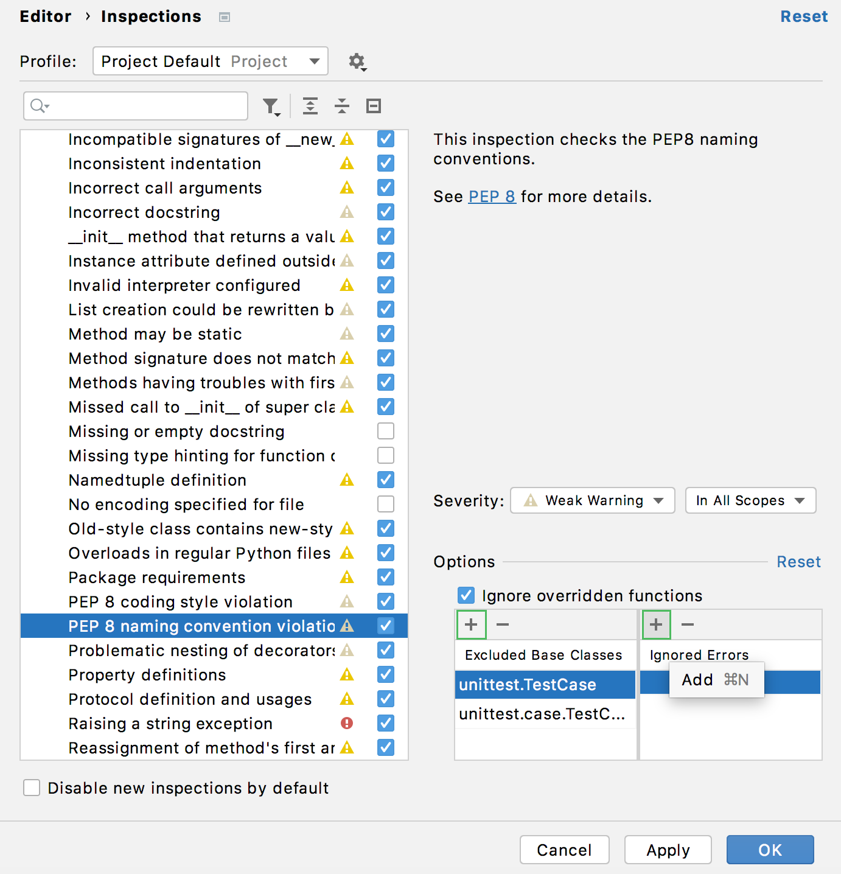The width and height of the screenshot is (841, 874).
Task: Open the Profile dropdown
Action: pos(210,61)
